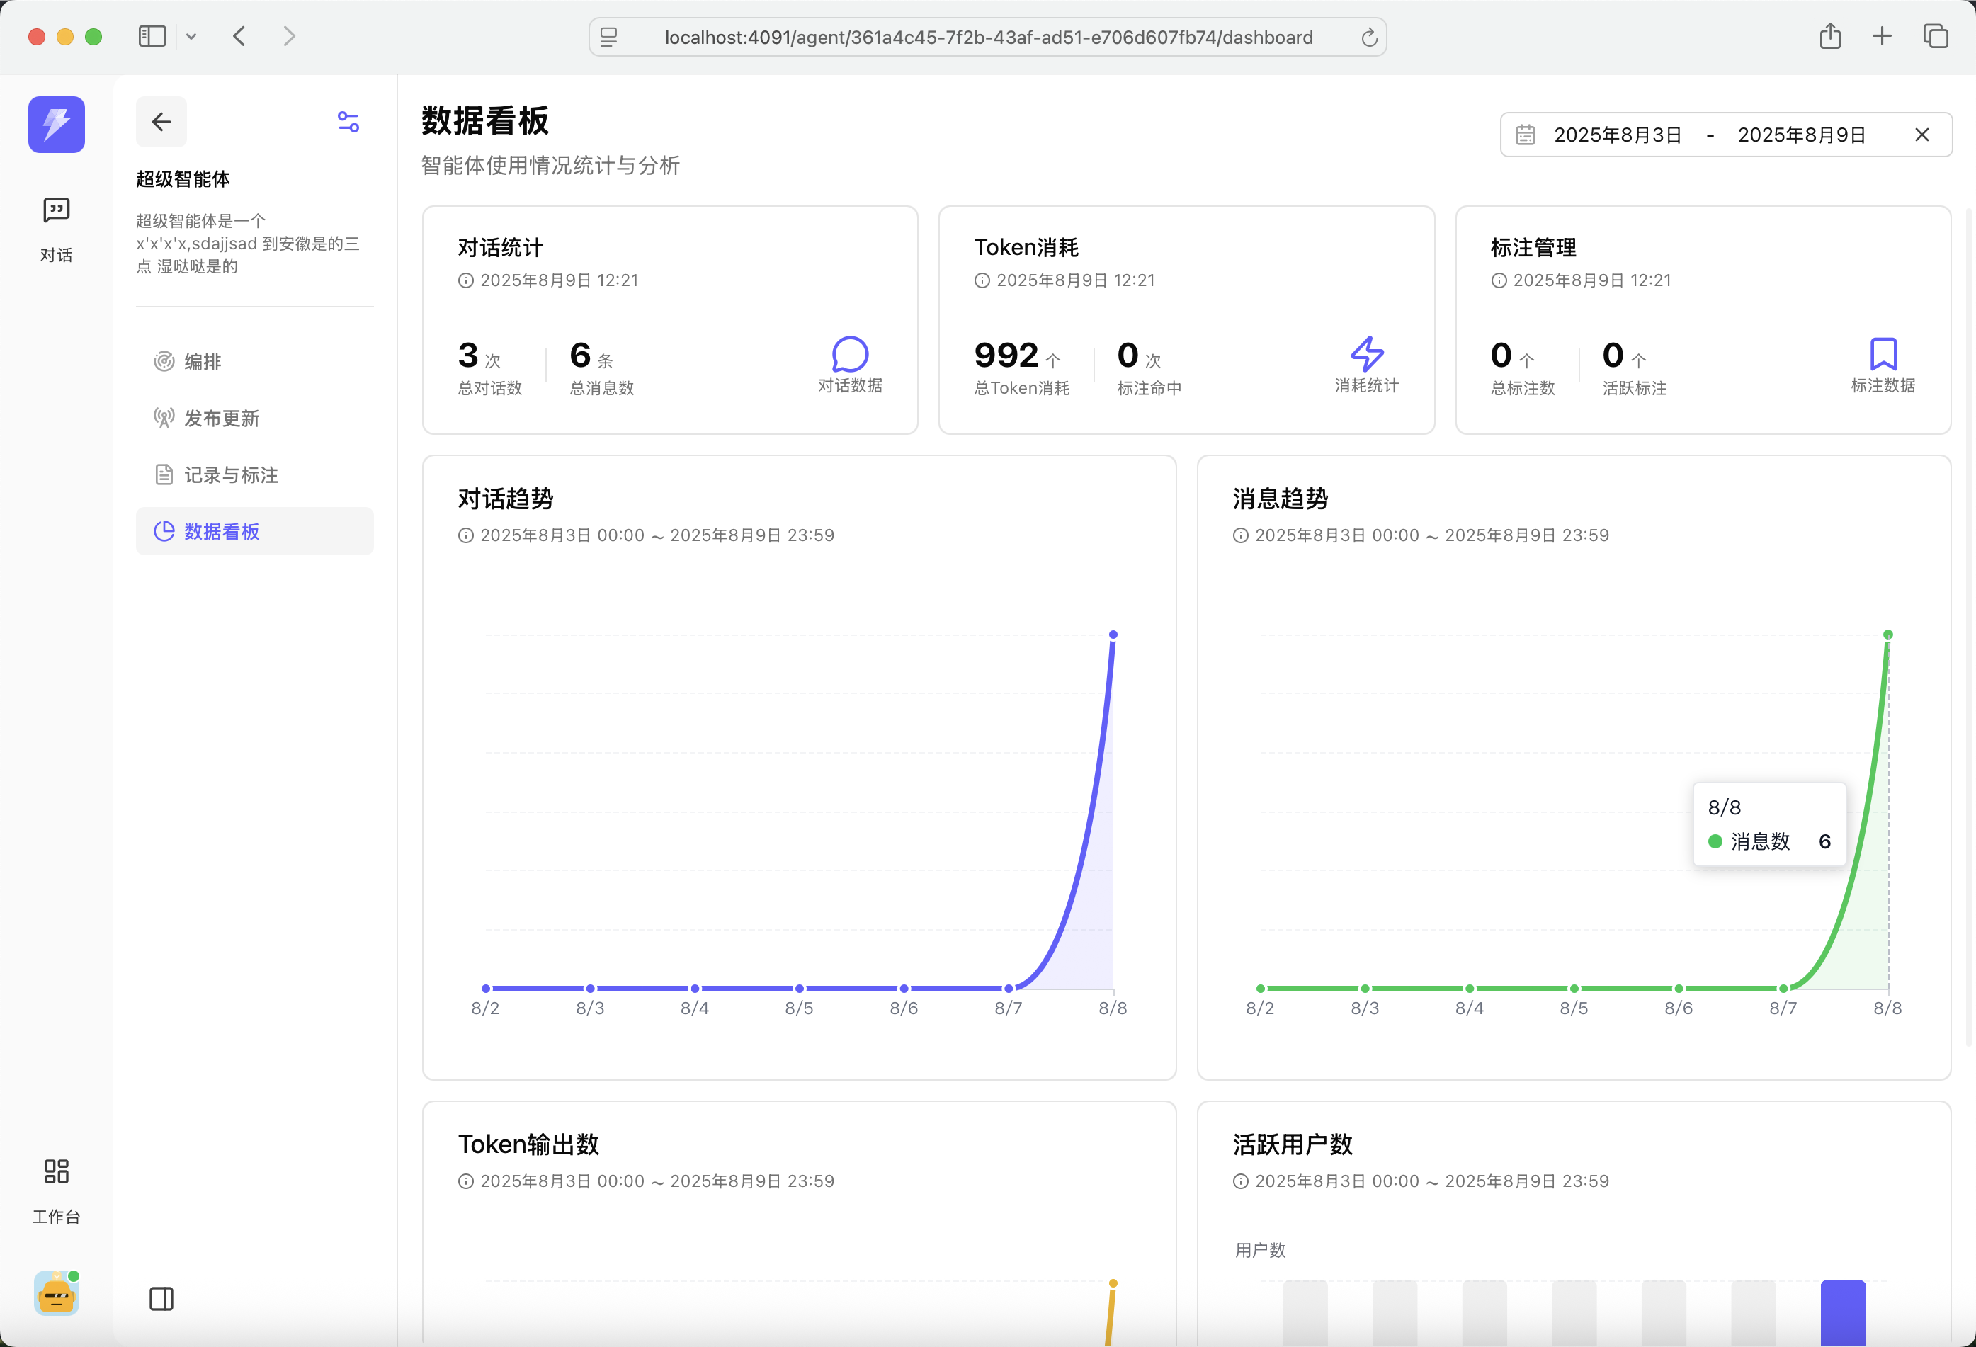Viewport: 1976px width, 1347px height.
Task: Open 编排 in the sidebar menu
Action: 254,361
